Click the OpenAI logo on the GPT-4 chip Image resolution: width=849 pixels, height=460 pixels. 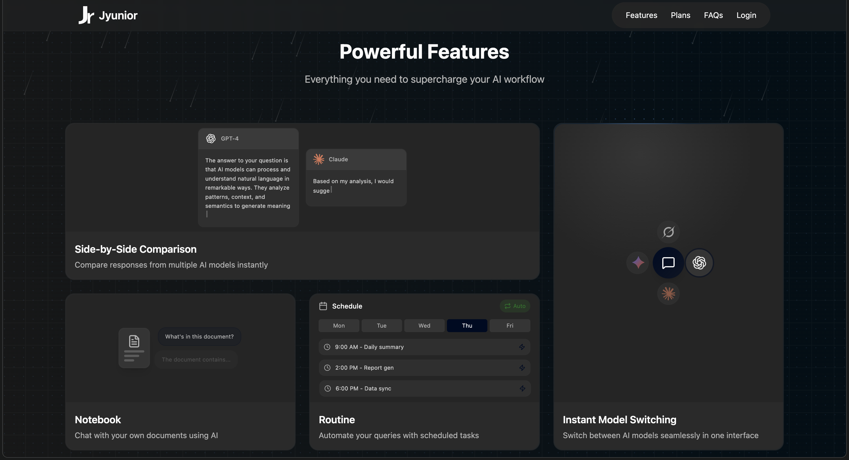[x=211, y=138]
